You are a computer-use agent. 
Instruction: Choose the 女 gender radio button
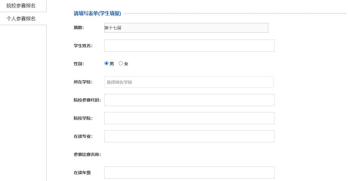point(121,63)
